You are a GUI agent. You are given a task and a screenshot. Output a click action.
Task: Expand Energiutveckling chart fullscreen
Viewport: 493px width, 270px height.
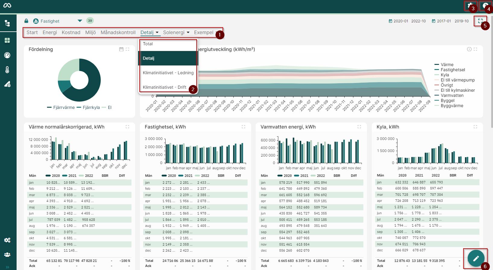(x=476, y=49)
